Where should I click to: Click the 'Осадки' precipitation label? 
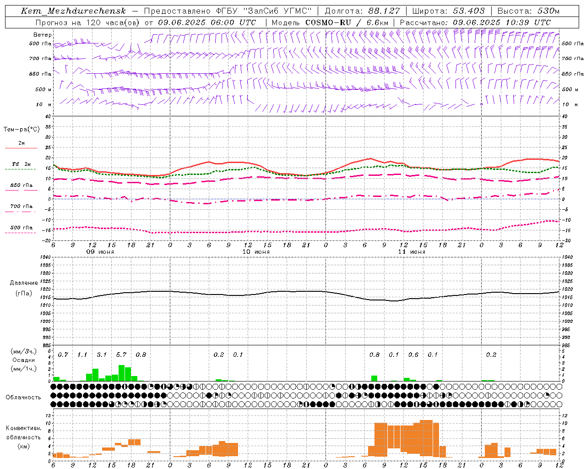pyautogui.click(x=23, y=360)
